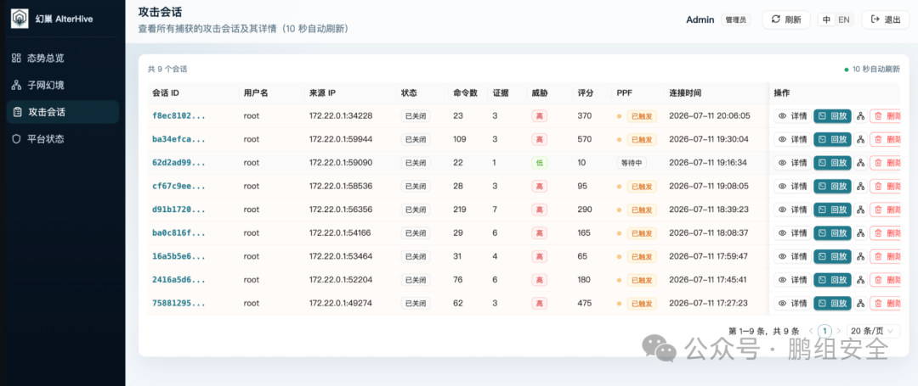Click the 评分 column header
918x386 pixels.
[x=586, y=92]
